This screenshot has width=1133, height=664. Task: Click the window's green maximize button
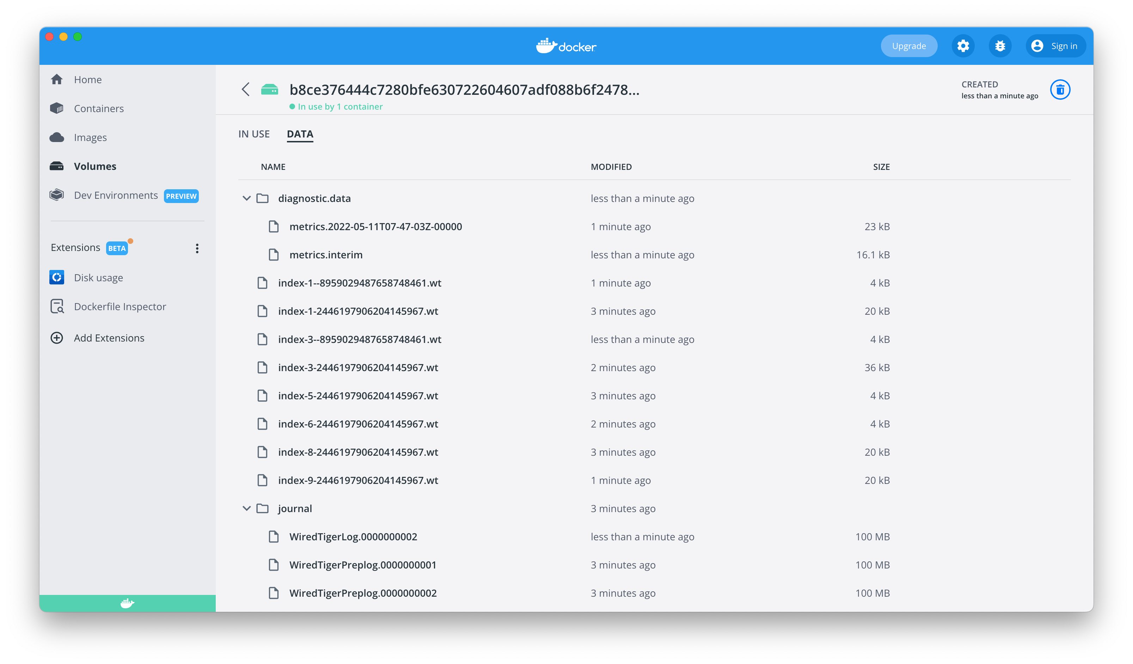coord(77,36)
